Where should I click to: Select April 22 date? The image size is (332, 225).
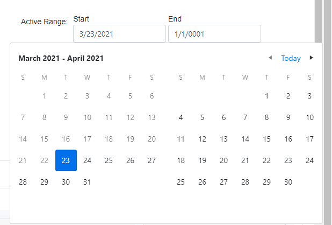pos(267,160)
